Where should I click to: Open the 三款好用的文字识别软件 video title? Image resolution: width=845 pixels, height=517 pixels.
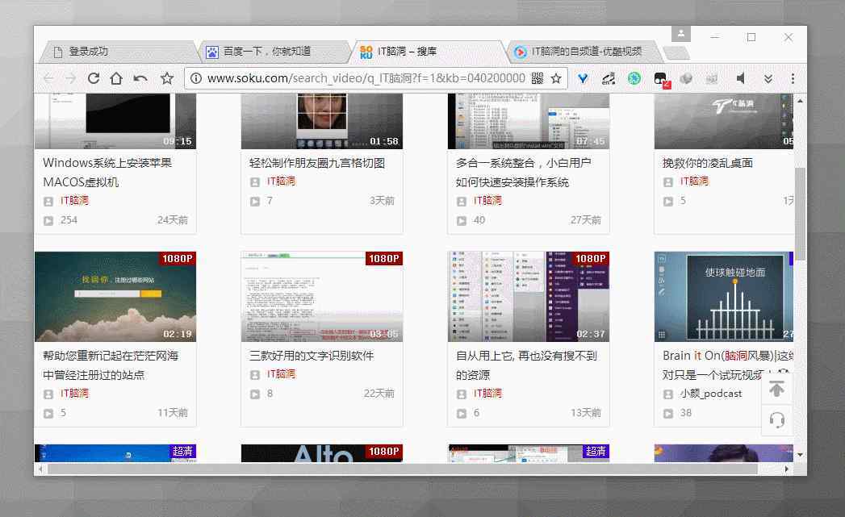click(312, 356)
